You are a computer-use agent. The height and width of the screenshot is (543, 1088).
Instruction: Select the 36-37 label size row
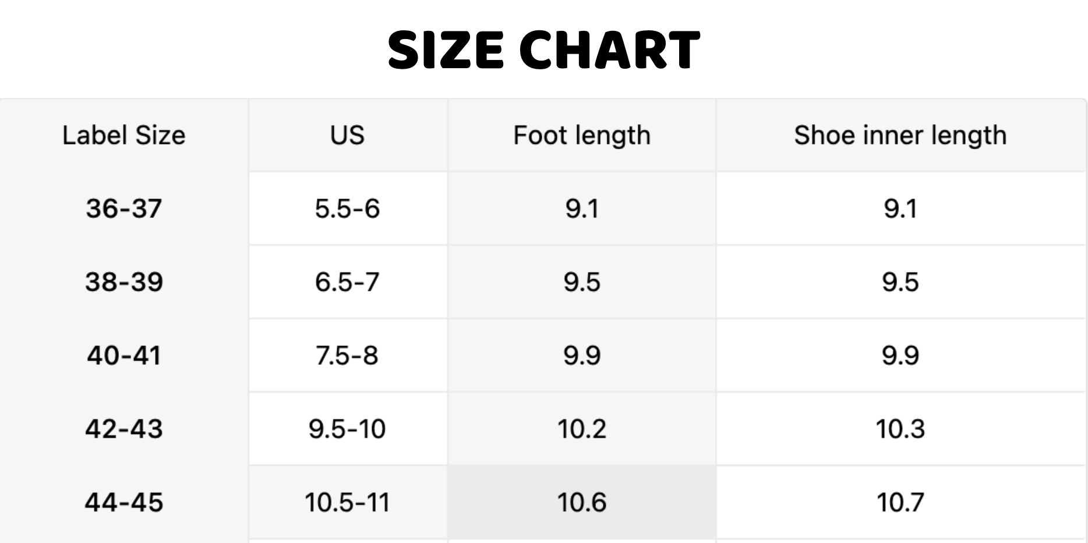pos(124,209)
